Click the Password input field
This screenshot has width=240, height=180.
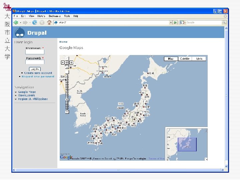click(35, 62)
